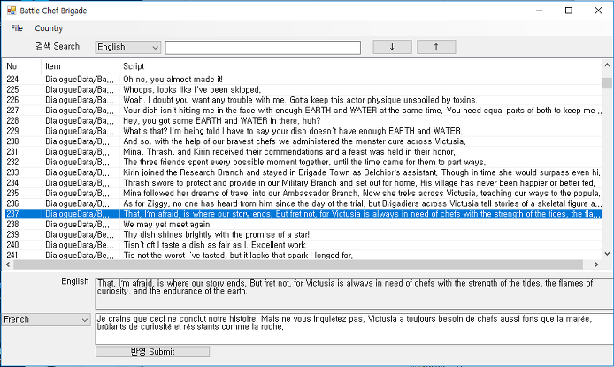Screen dimensions: 614x367
Task: Select highlighted row 237 'That, I'm afraid, is where'
Action: (x=303, y=214)
